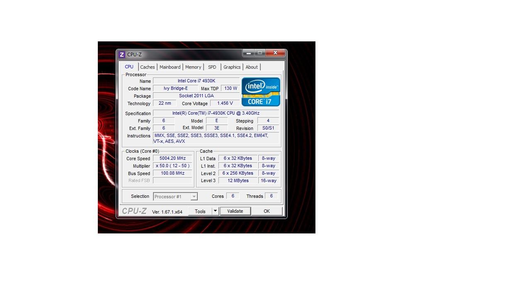This screenshot has width=509, height=286.
Task: Click the CPU-Z title bar app icon
Action: pyautogui.click(x=122, y=54)
